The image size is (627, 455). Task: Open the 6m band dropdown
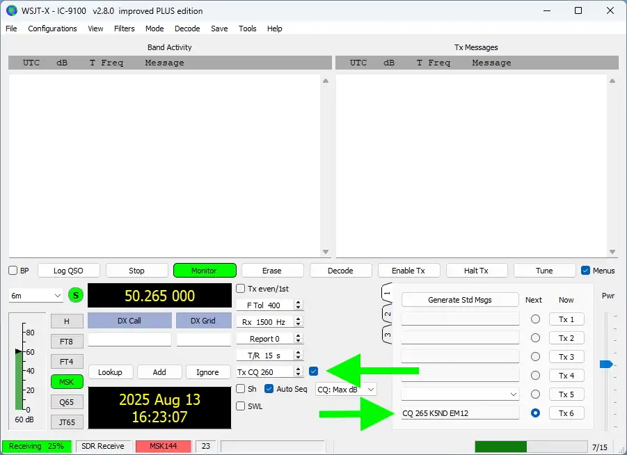pos(36,296)
